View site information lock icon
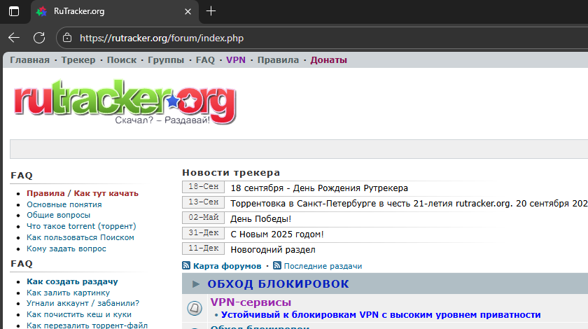Image resolution: width=588 pixels, height=329 pixels. 67,38
